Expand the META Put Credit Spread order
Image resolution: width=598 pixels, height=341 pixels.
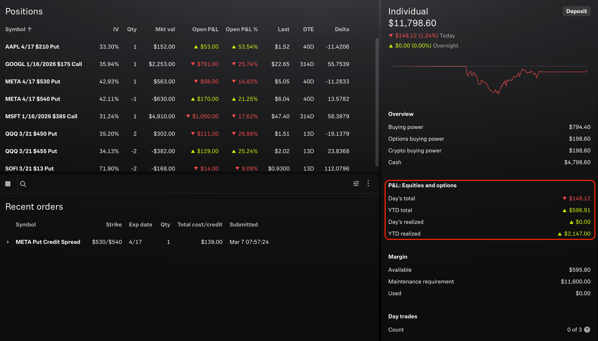(x=8, y=242)
